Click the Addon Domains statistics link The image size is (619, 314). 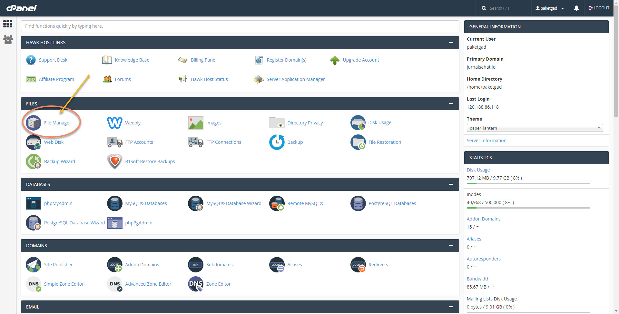pos(483,219)
